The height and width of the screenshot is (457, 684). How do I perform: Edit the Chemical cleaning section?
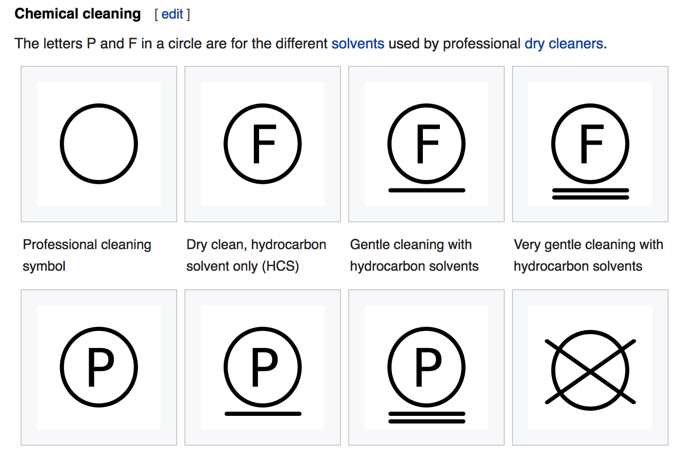[172, 14]
